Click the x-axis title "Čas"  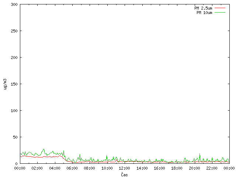(x=124, y=174)
